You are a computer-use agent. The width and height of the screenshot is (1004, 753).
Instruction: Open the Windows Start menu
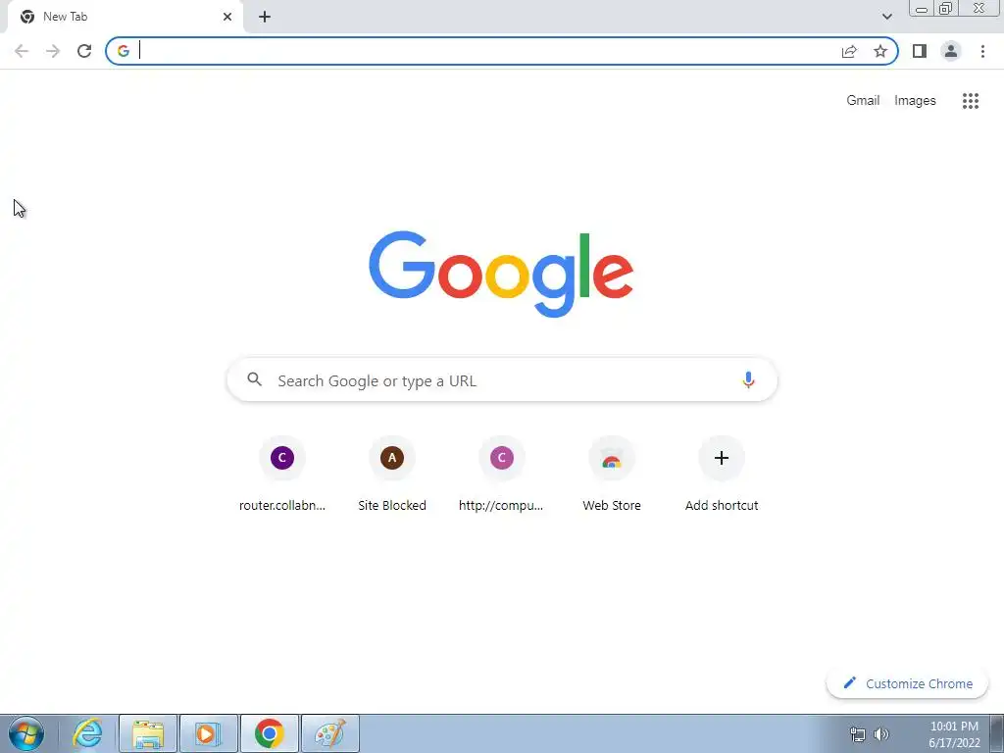(x=26, y=733)
